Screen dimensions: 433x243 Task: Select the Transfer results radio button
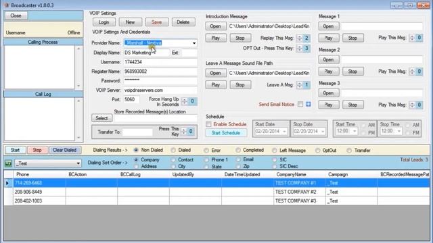349,151
